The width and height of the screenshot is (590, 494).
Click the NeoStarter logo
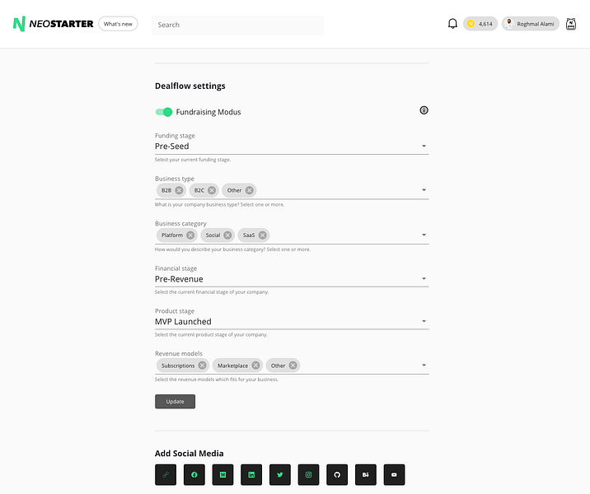pyautogui.click(x=53, y=24)
